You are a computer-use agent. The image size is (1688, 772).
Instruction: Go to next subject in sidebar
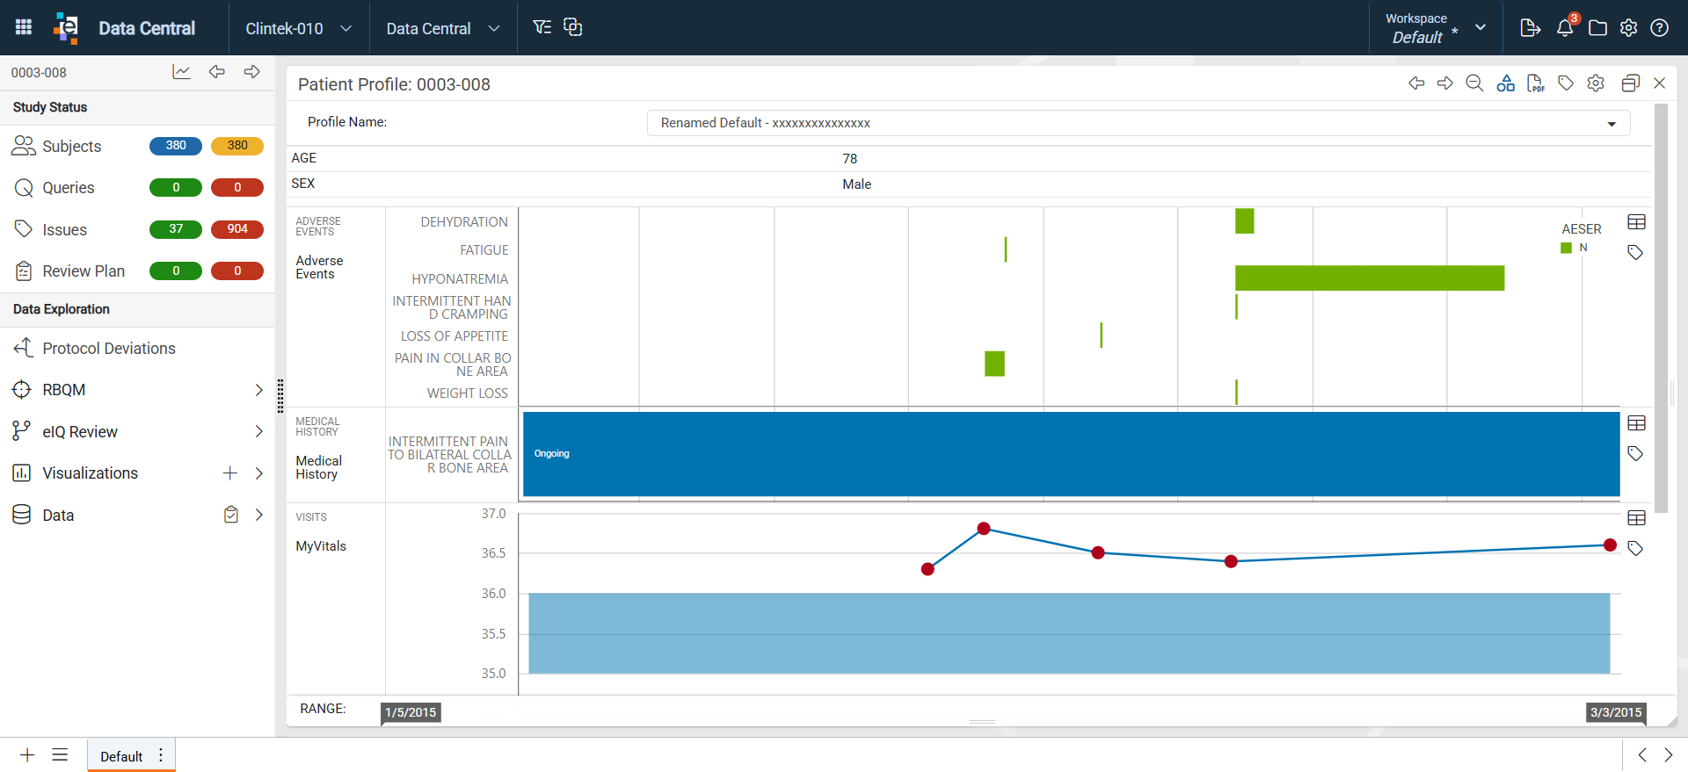[x=252, y=72]
